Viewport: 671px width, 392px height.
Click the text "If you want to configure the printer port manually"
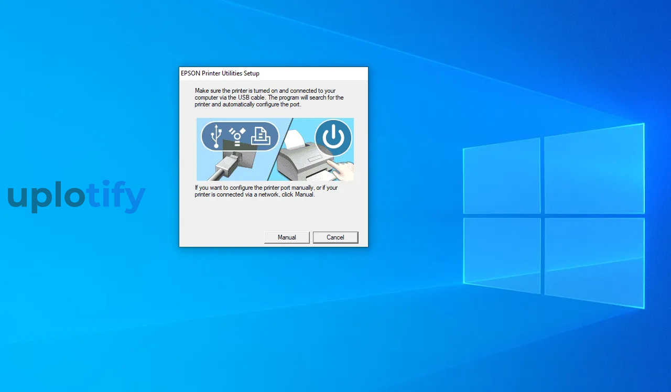point(254,188)
